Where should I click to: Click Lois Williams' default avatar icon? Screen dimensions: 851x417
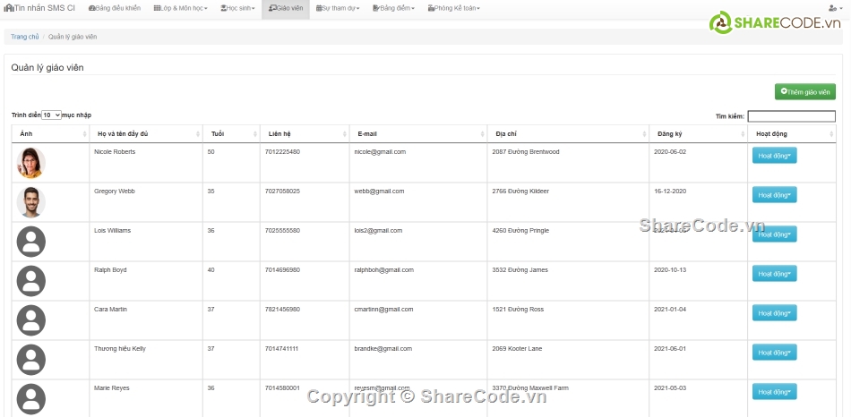pyautogui.click(x=31, y=242)
